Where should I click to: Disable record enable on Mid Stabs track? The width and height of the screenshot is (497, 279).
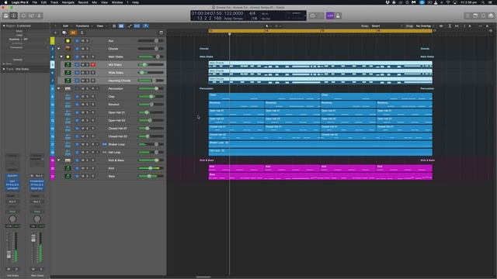pyautogui.click(x=93, y=64)
